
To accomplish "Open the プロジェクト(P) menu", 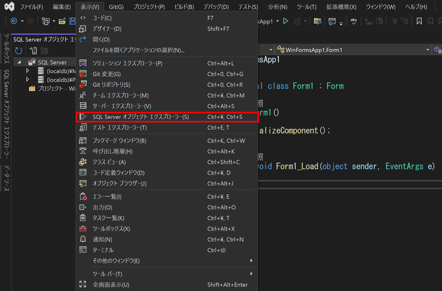I will click(x=149, y=7).
